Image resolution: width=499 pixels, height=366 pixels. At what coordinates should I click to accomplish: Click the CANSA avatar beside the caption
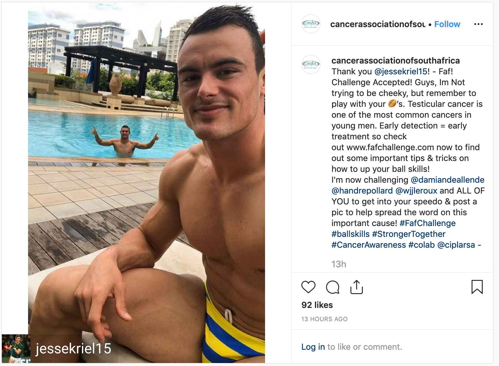click(x=311, y=64)
